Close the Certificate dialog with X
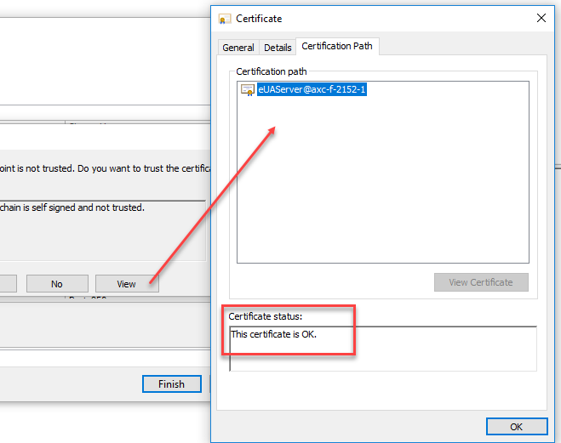 541,18
